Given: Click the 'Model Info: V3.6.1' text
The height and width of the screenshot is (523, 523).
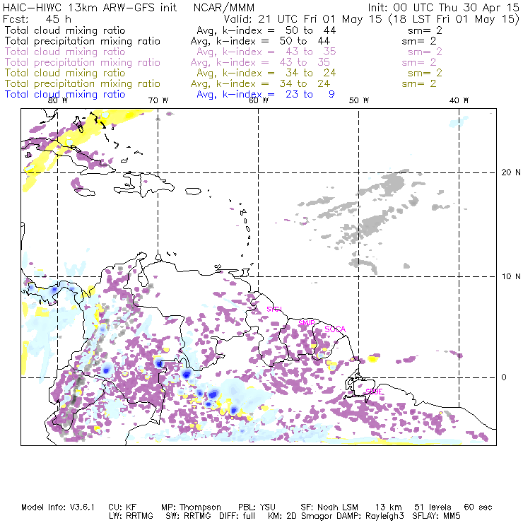Looking at the screenshot, I should (x=58, y=507).
